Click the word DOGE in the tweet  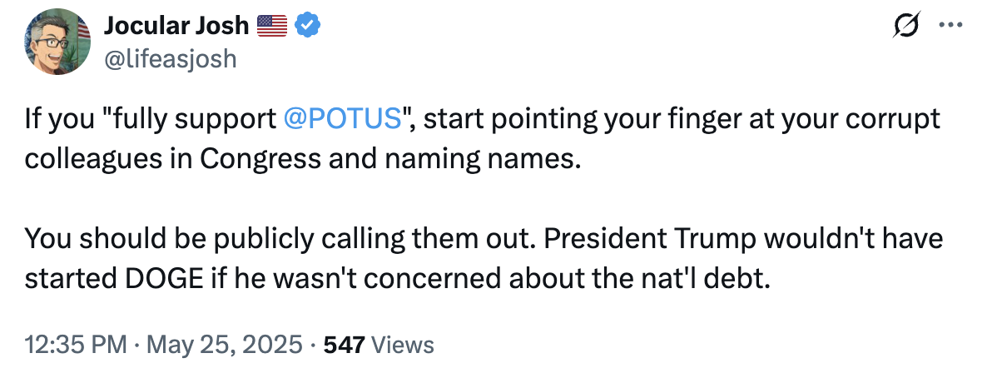[x=162, y=279]
